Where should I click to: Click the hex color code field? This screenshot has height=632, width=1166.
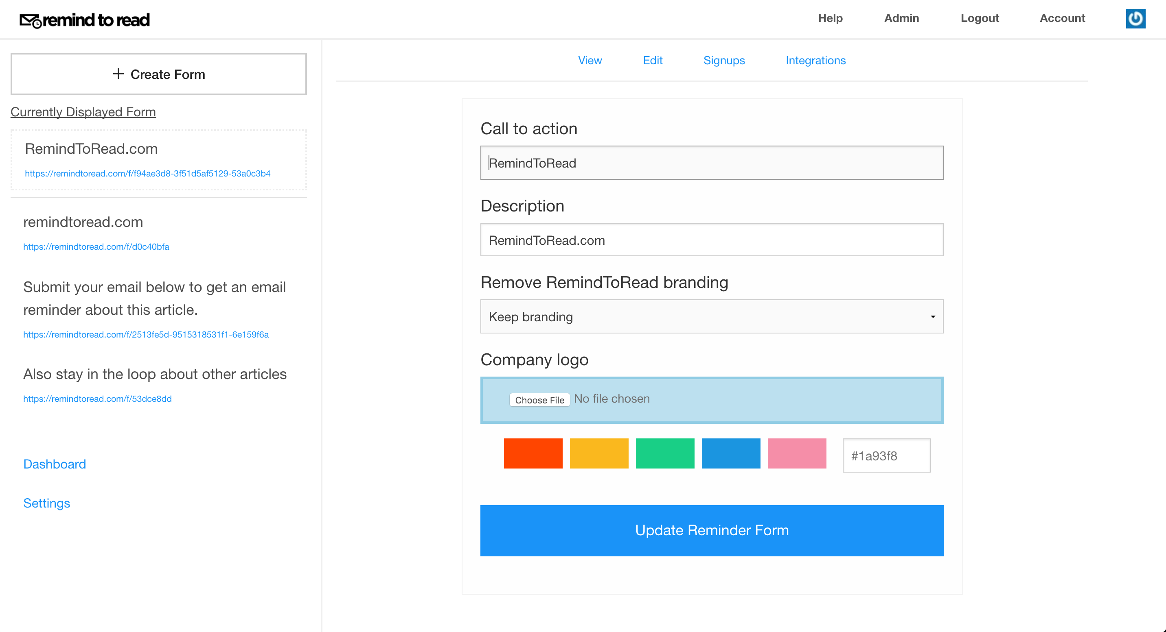pyautogui.click(x=886, y=455)
